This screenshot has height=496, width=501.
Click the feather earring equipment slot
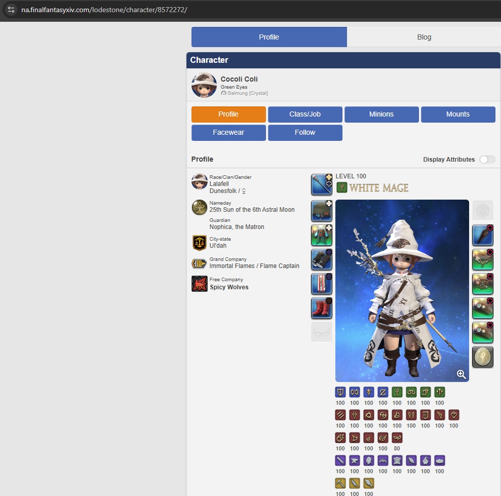[483, 235]
